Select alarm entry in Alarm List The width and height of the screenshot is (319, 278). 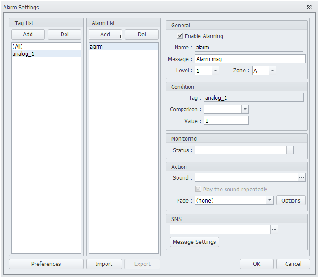123,47
